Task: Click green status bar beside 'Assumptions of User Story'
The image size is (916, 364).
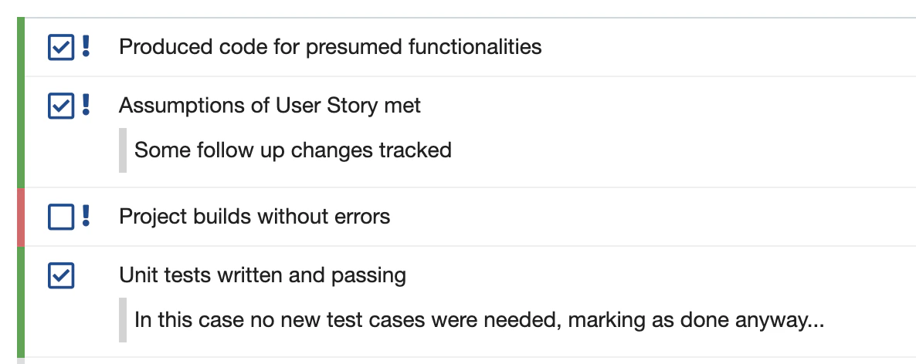Action: point(21,131)
